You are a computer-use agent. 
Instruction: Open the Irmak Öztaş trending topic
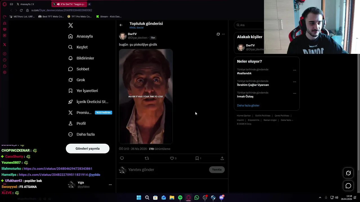tap(245, 97)
